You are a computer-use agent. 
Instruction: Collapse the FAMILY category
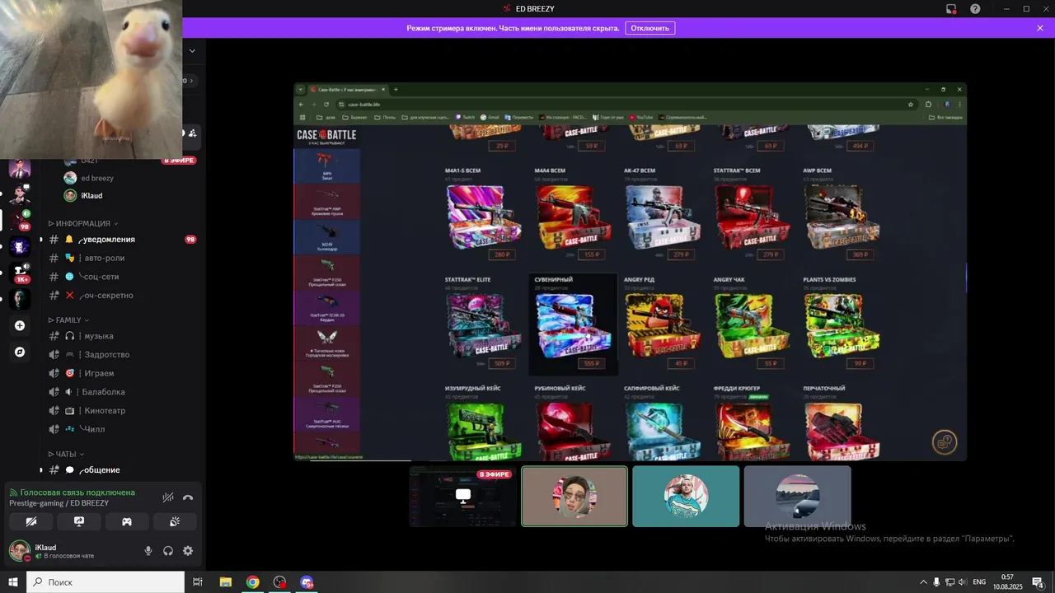click(x=68, y=320)
